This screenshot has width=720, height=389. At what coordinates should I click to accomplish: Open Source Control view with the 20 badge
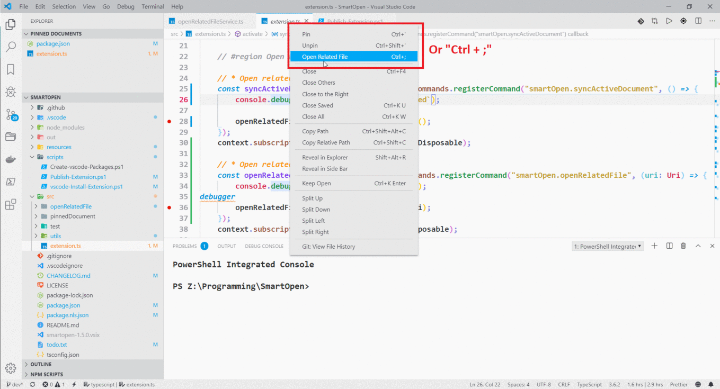[11, 114]
